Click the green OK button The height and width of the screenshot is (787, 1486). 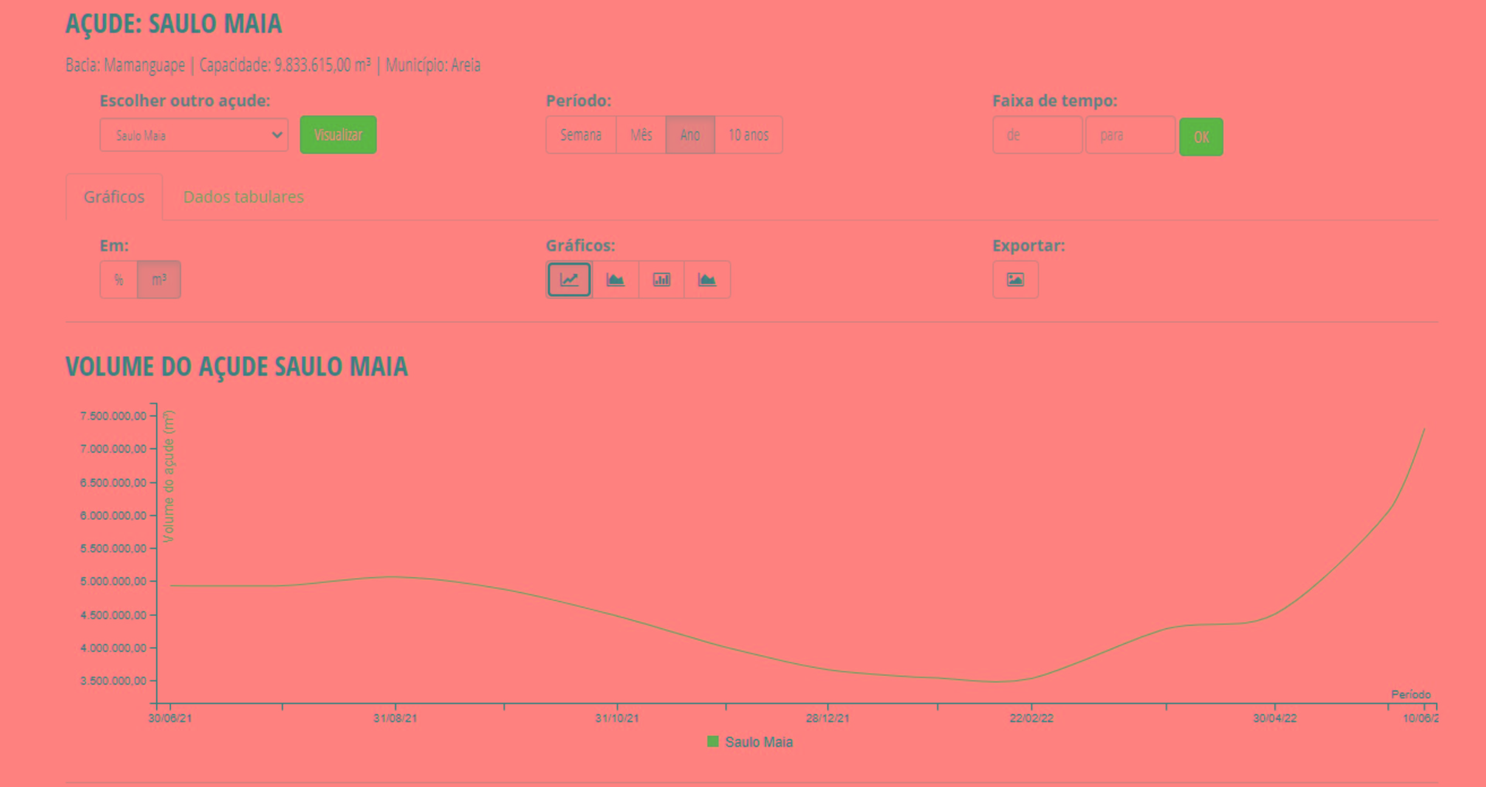[1200, 137]
